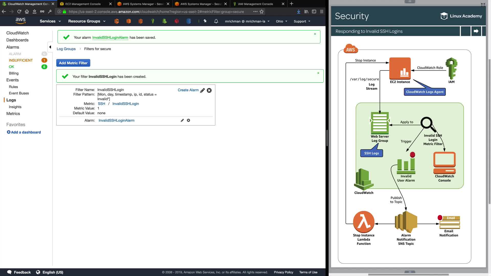Screen dimensions: 491x276
Task: Click the AWS logo home icon
Action: 20,21
